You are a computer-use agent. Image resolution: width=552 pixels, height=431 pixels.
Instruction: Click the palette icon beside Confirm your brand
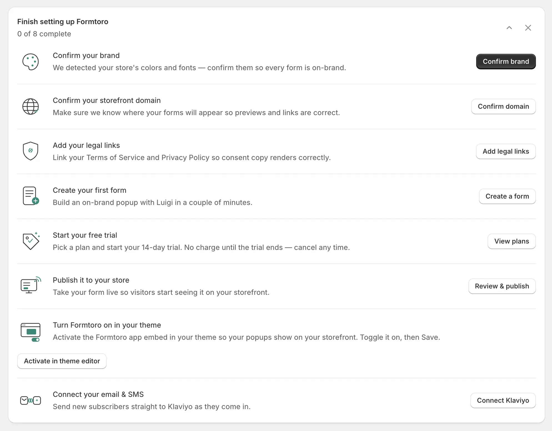pyautogui.click(x=31, y=62)
